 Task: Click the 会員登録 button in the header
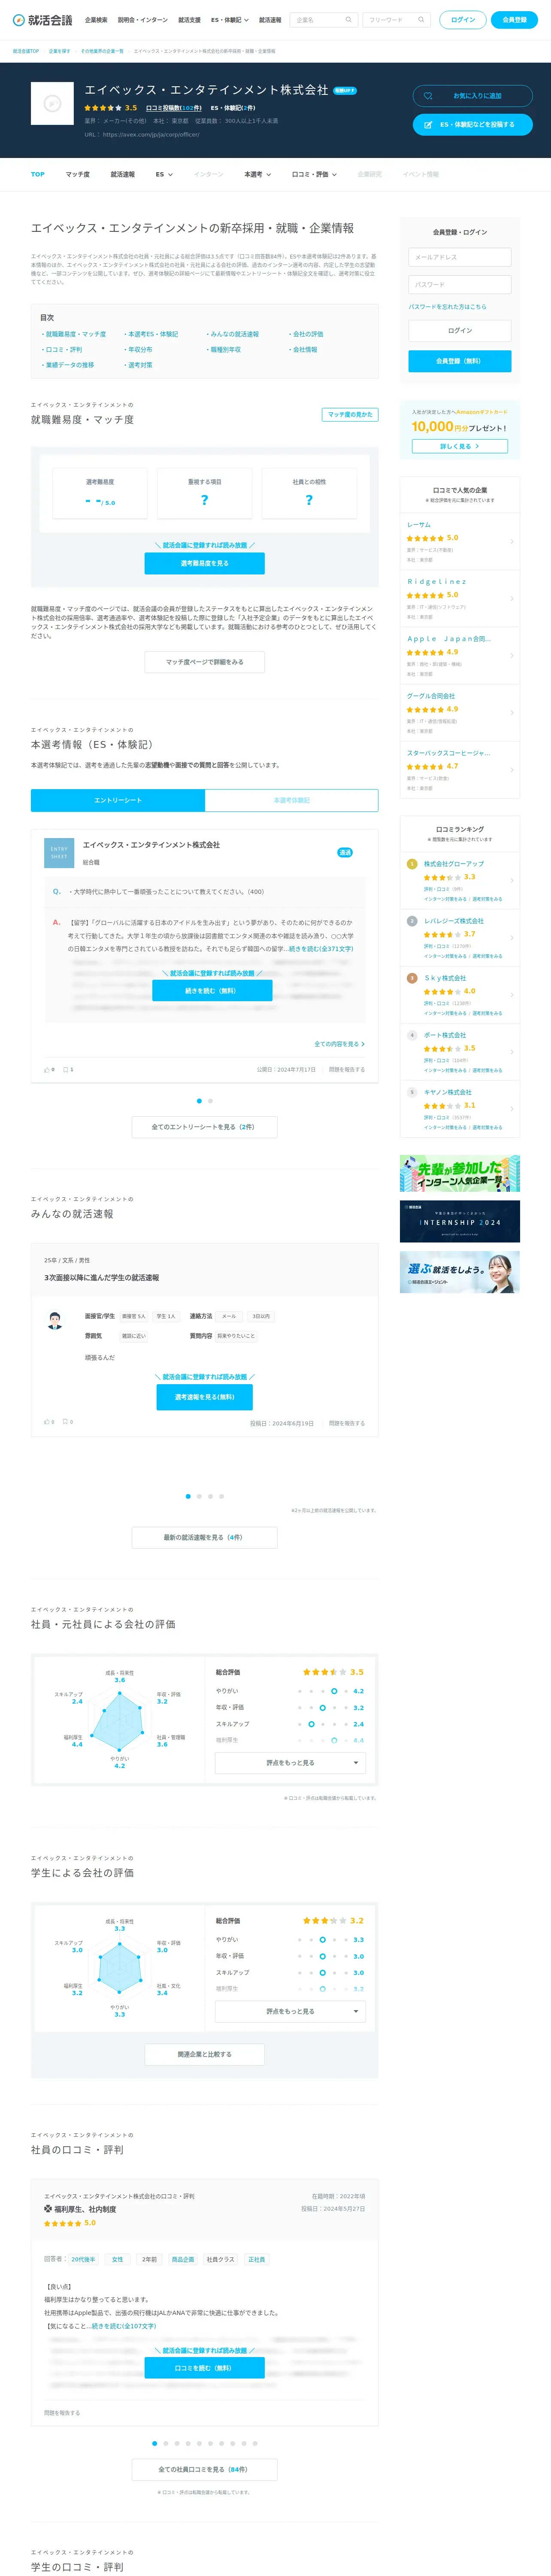click(x=515, y=20)
